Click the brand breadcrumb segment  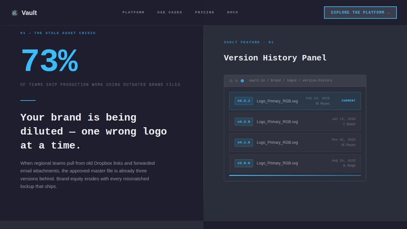(x=276, y=80)
